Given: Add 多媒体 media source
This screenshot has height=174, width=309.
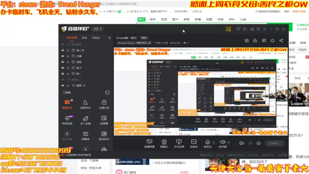Looking at the screenshot, I should (194, 143).
